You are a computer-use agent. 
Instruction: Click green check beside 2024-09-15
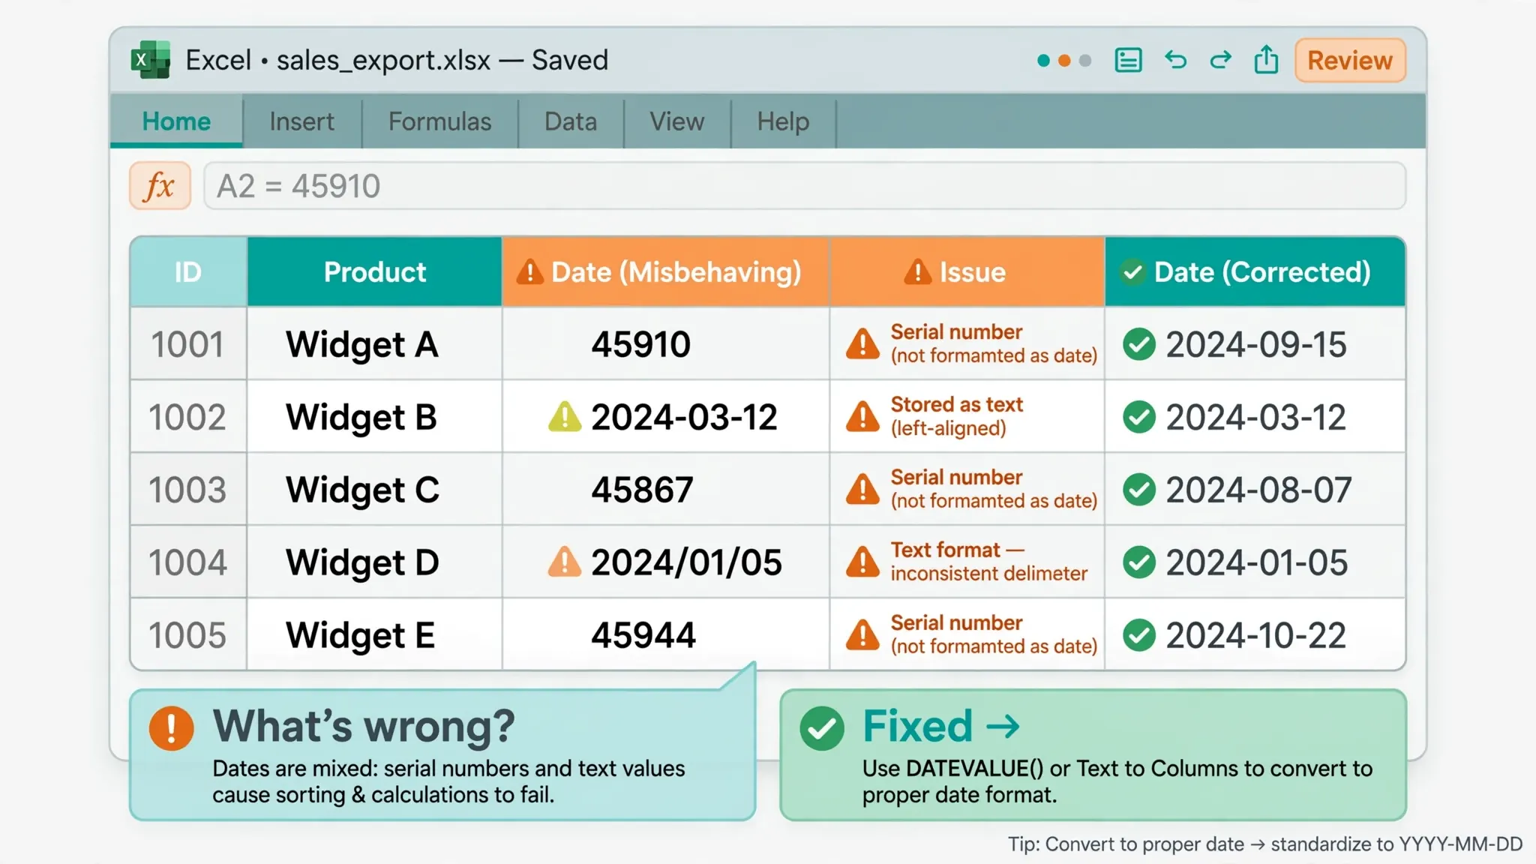pyautogui.click(x=1139, y=344)
